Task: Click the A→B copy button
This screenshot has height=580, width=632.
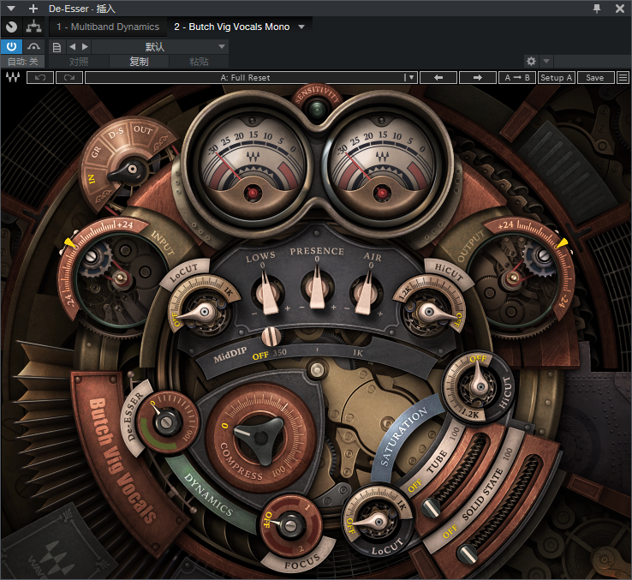Action: (516, 77)
